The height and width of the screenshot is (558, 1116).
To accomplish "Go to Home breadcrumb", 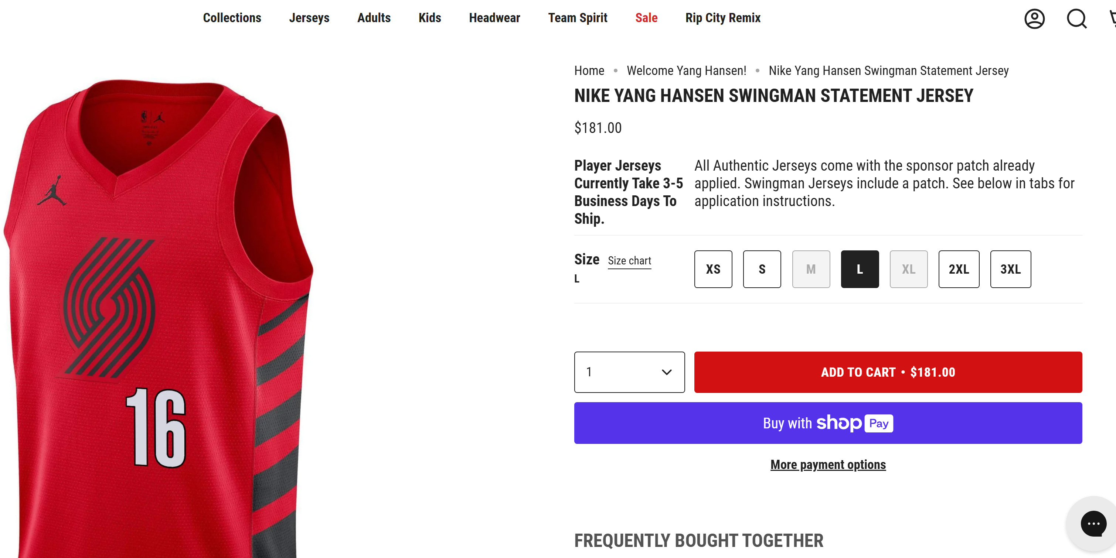I will (589, 71).
